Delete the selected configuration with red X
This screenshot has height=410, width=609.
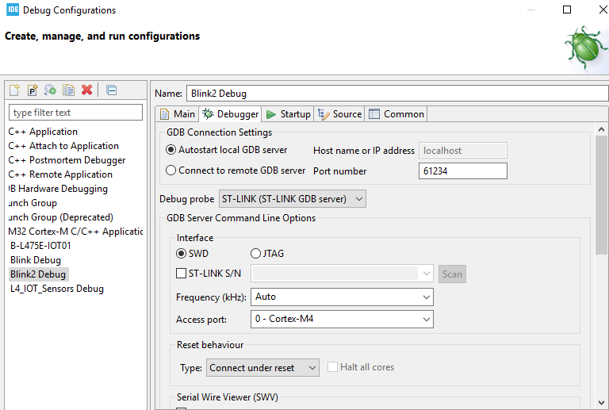click(87, 90)
